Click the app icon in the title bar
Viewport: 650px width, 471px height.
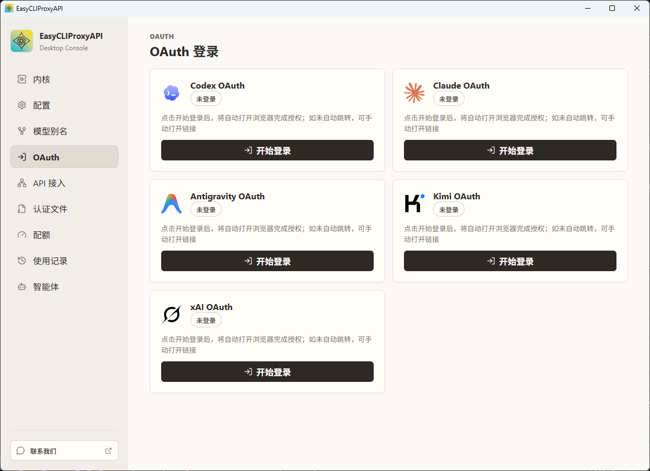point(9,8)
